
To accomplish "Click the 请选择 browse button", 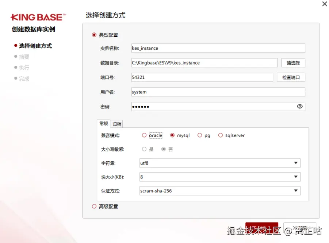I will click(x=293, y=63).
